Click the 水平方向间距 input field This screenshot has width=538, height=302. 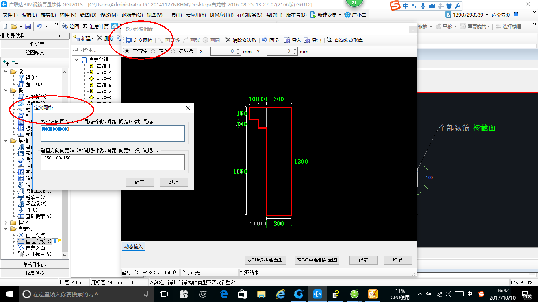pyautogui.click(x=113, y=133)
